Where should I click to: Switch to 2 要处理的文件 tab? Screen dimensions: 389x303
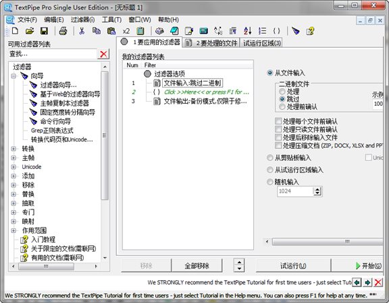pos(211,43)
